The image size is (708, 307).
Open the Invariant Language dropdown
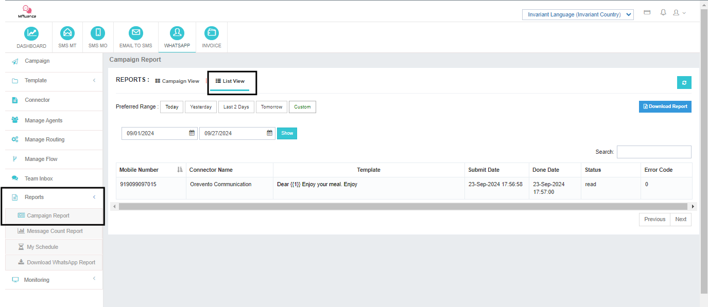click(x=578, y=14)
